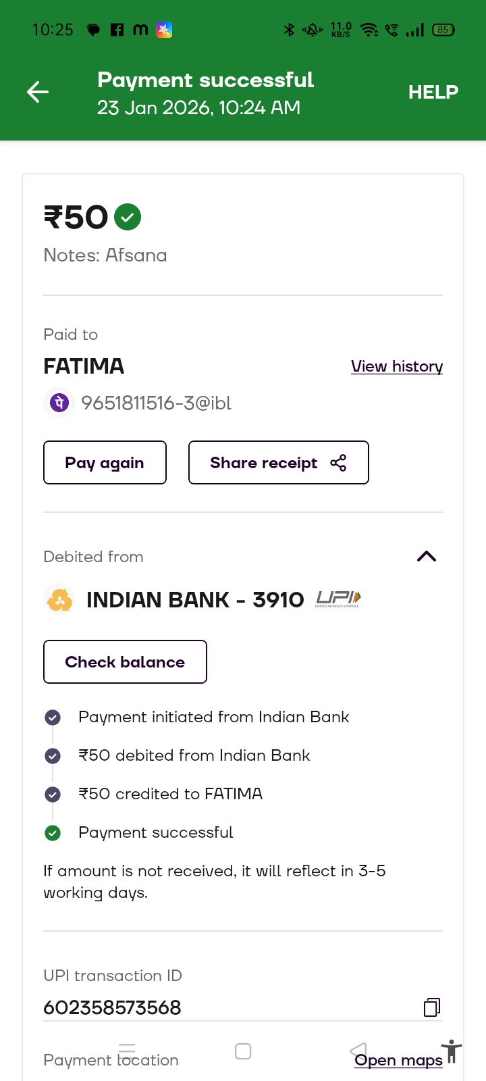Tap the UPI logo beside bank name
Viewport: 486px width, 1081px height.
click(x=338, y=599)
